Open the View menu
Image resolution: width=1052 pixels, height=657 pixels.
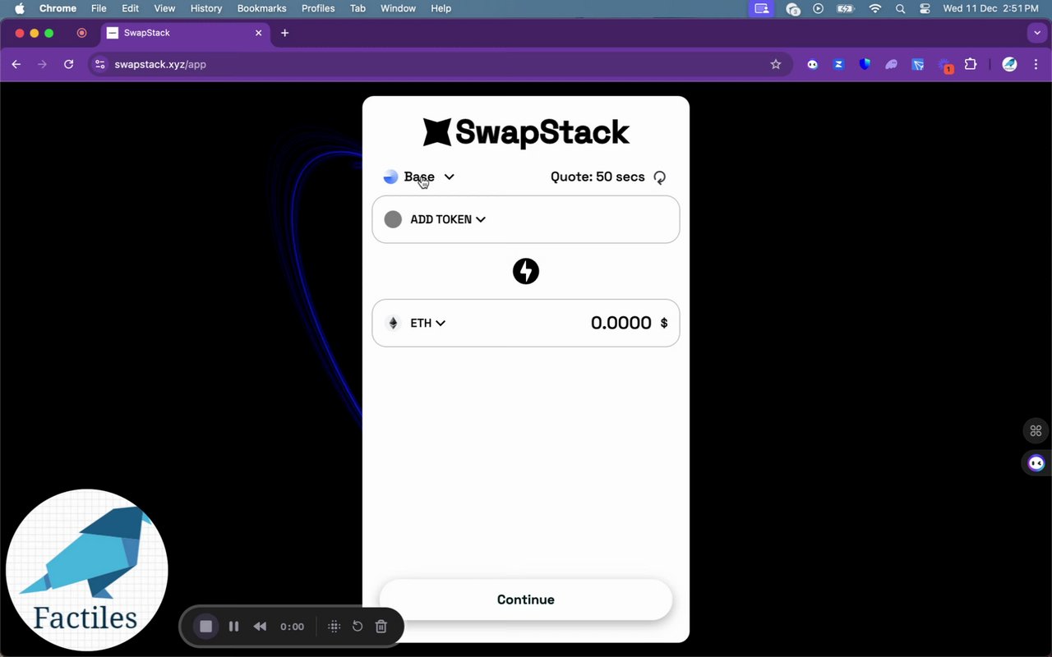[164, 8]
